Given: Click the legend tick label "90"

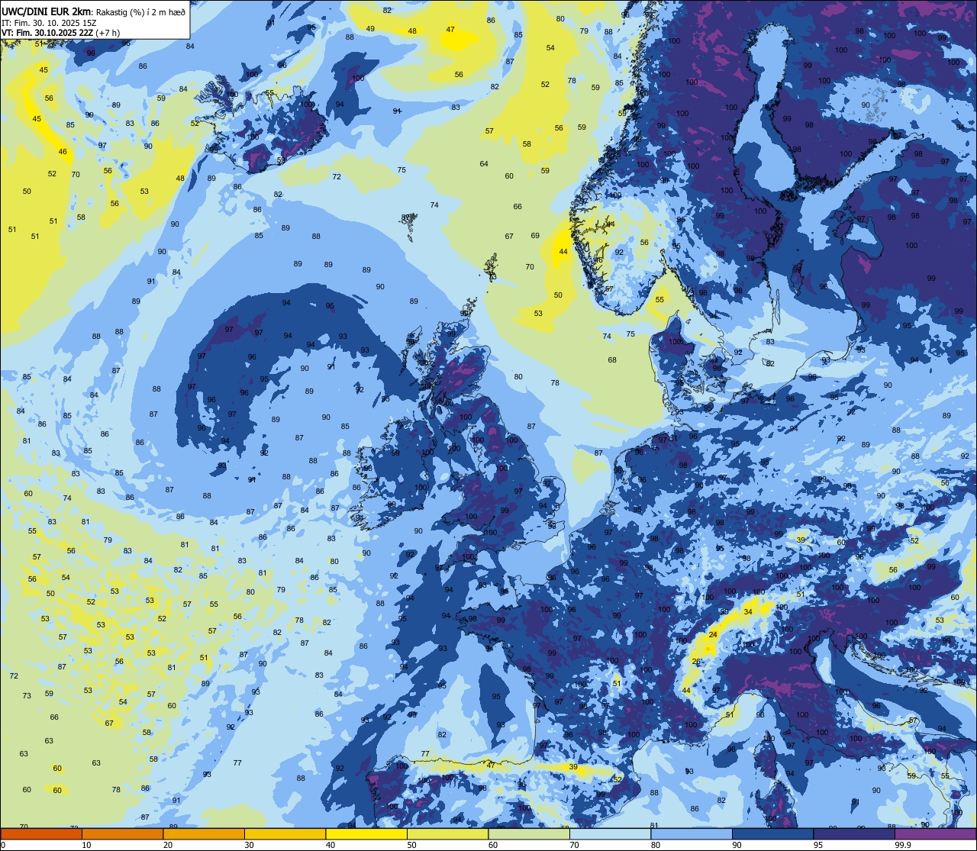Looking at the screenshot, I should pyautogui.click(x=737, y=845).
